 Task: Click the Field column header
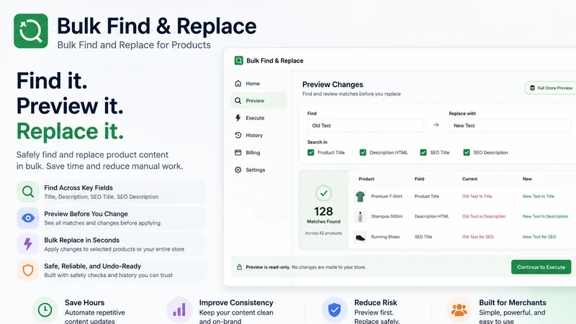(x=419, y=179)
